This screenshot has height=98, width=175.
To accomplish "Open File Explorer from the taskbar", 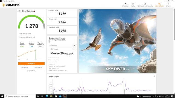I will [x=51, y=96].
